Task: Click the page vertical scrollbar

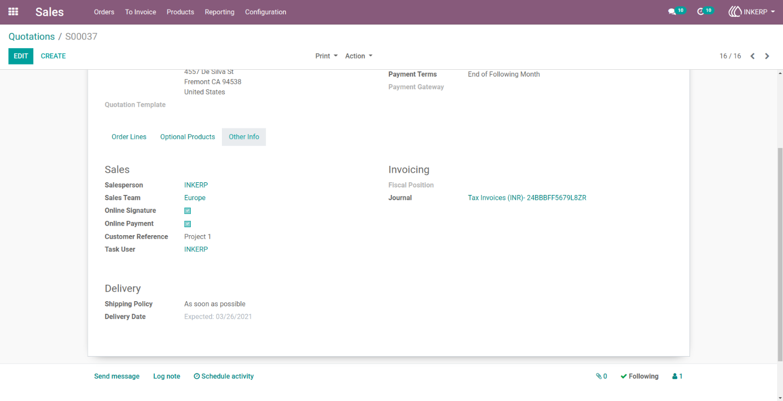Action: 780,254
